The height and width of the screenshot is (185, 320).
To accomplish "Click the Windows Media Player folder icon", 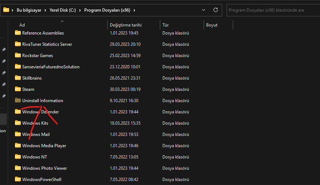I will (18, 145).
